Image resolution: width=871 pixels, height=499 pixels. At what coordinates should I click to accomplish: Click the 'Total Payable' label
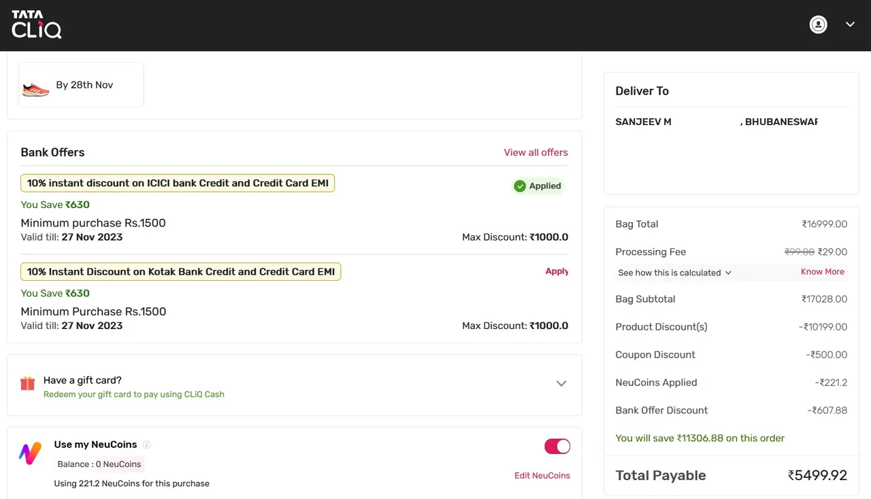[661, 476]
